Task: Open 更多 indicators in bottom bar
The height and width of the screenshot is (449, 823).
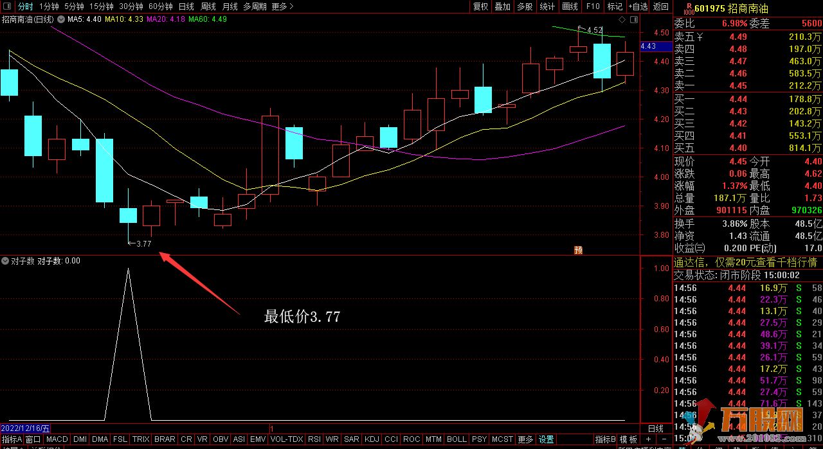Action: point(525,439)
